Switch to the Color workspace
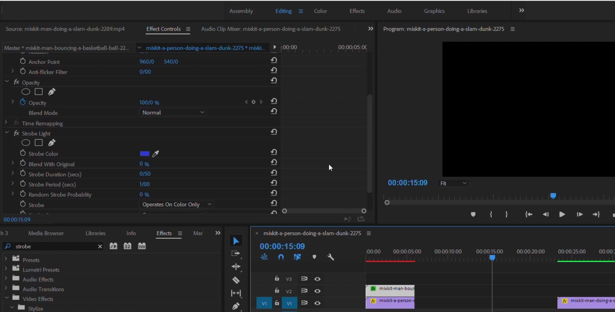 (x=320, y=11)
